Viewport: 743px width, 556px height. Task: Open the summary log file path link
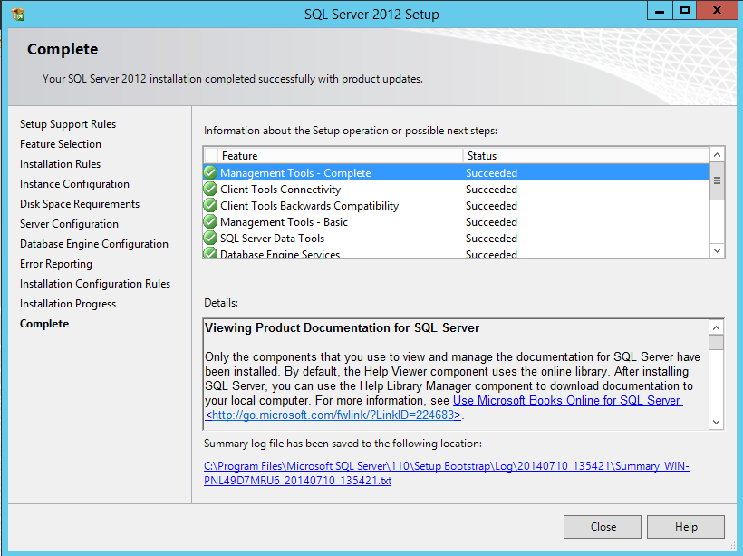coord(447,473)
